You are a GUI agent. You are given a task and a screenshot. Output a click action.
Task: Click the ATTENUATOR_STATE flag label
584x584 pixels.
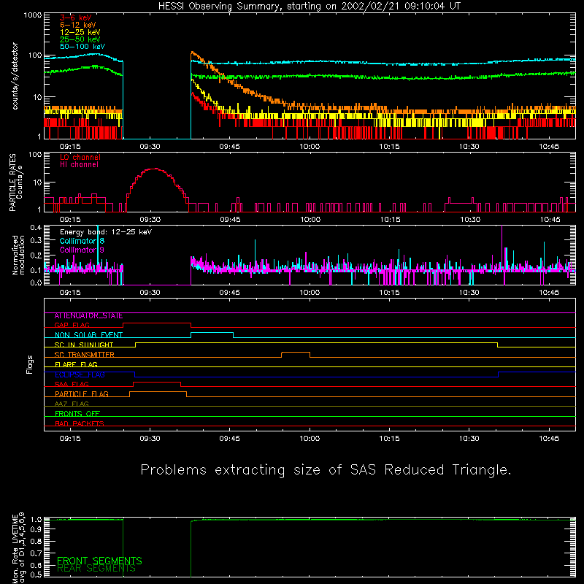pos(88,316)
